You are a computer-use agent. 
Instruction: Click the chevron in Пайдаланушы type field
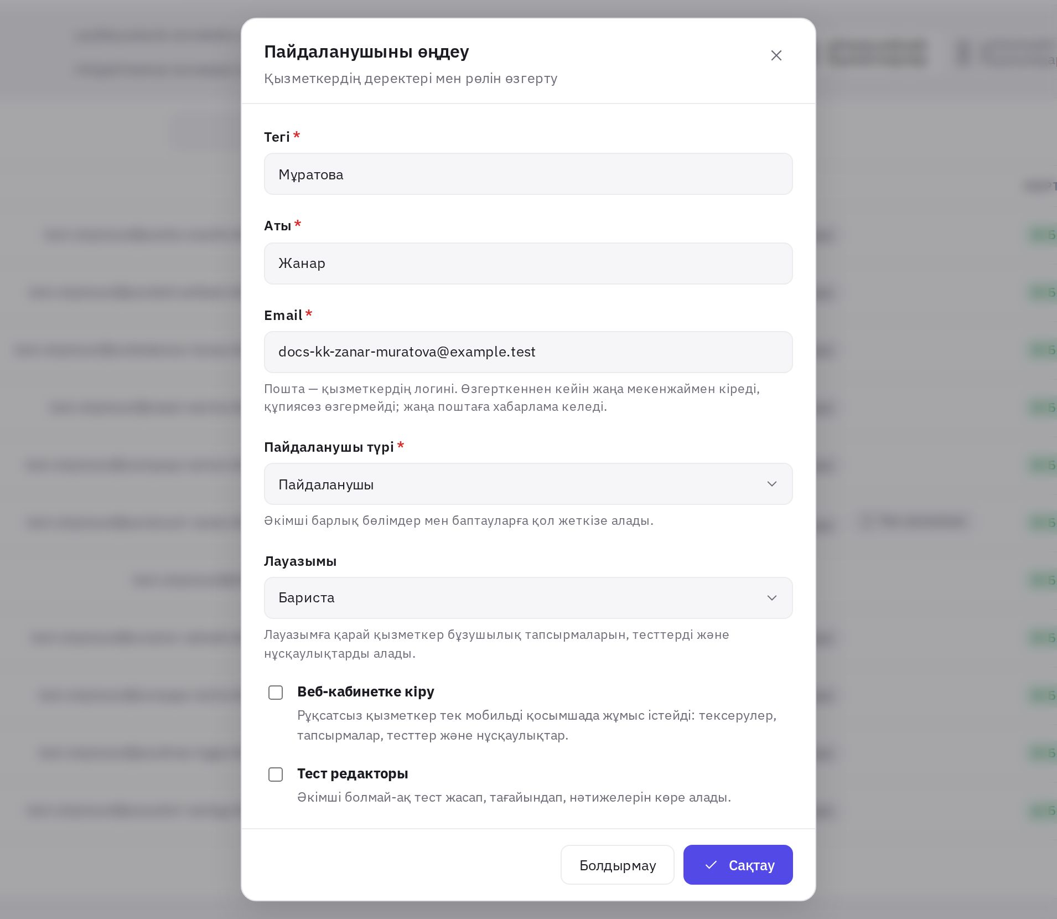coord(772,484)
